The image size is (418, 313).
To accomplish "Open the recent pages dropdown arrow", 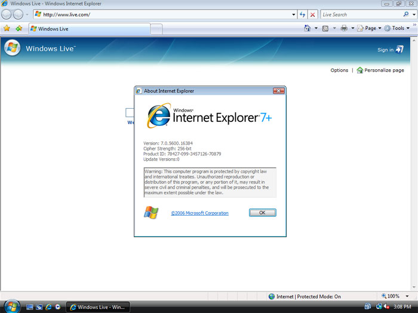I will pyautogui.click(x=27, y=15).
